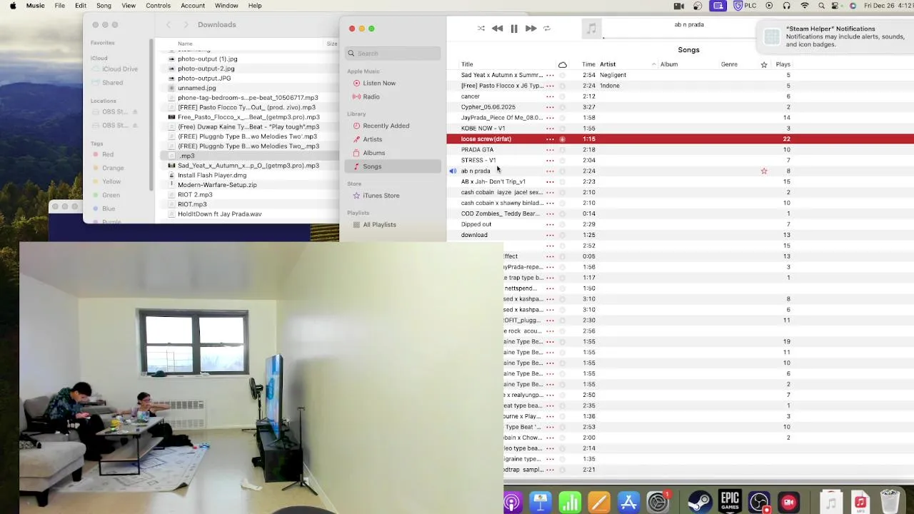Image resolution: width=914 pixels, height=514 pixels.
Task: Sort songs by Genre column header
Action: click(729, 64)
